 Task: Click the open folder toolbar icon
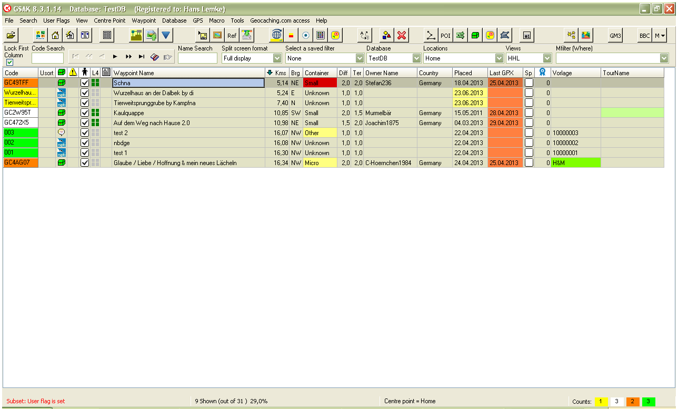[x=11, y=35]
